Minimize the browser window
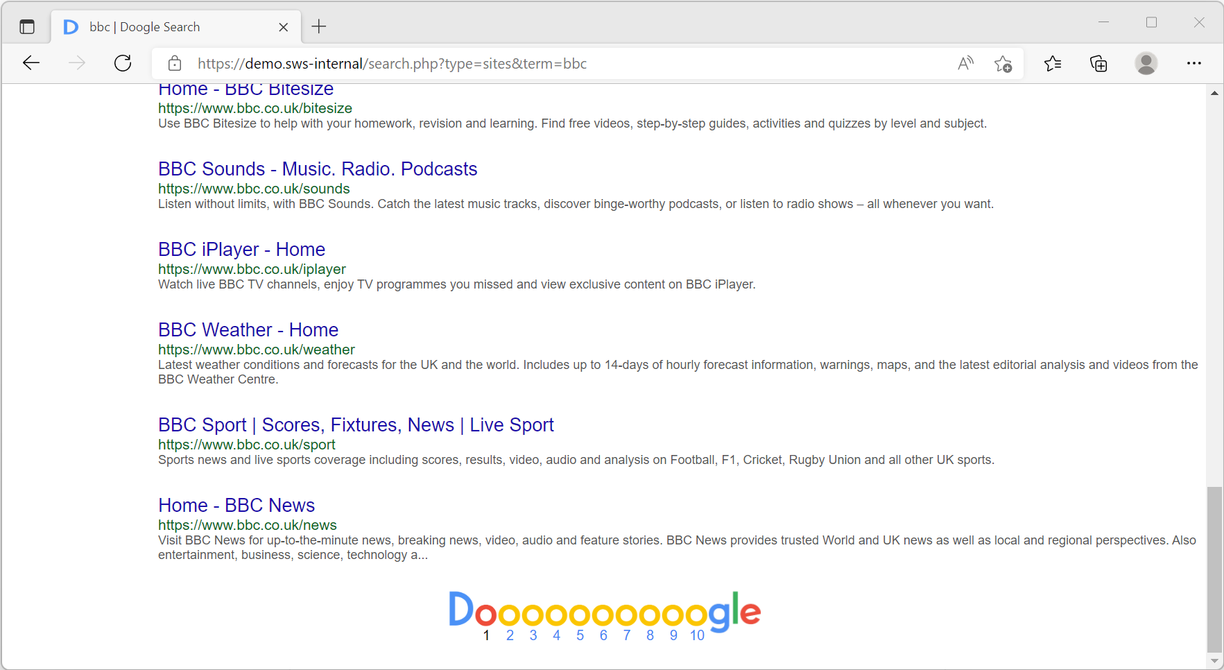The height and width of the screenshot is (670, 1224). pos(1103,22)
